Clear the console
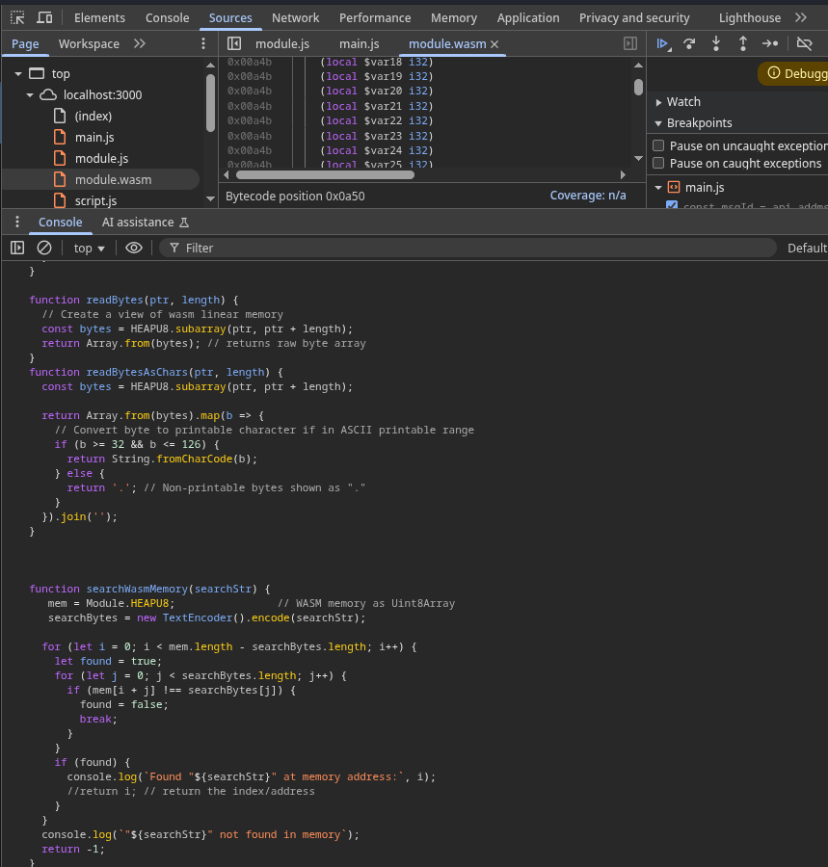 coord(44,248)
